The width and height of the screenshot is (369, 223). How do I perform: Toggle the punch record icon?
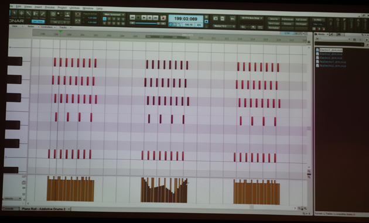[78, 15]
